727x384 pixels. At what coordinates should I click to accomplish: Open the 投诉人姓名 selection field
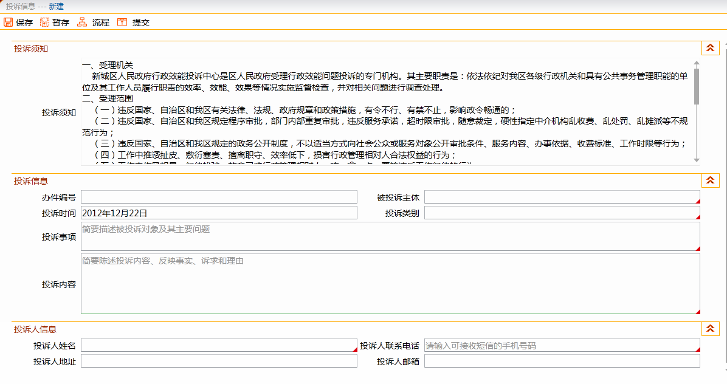(x=219, y=345)
